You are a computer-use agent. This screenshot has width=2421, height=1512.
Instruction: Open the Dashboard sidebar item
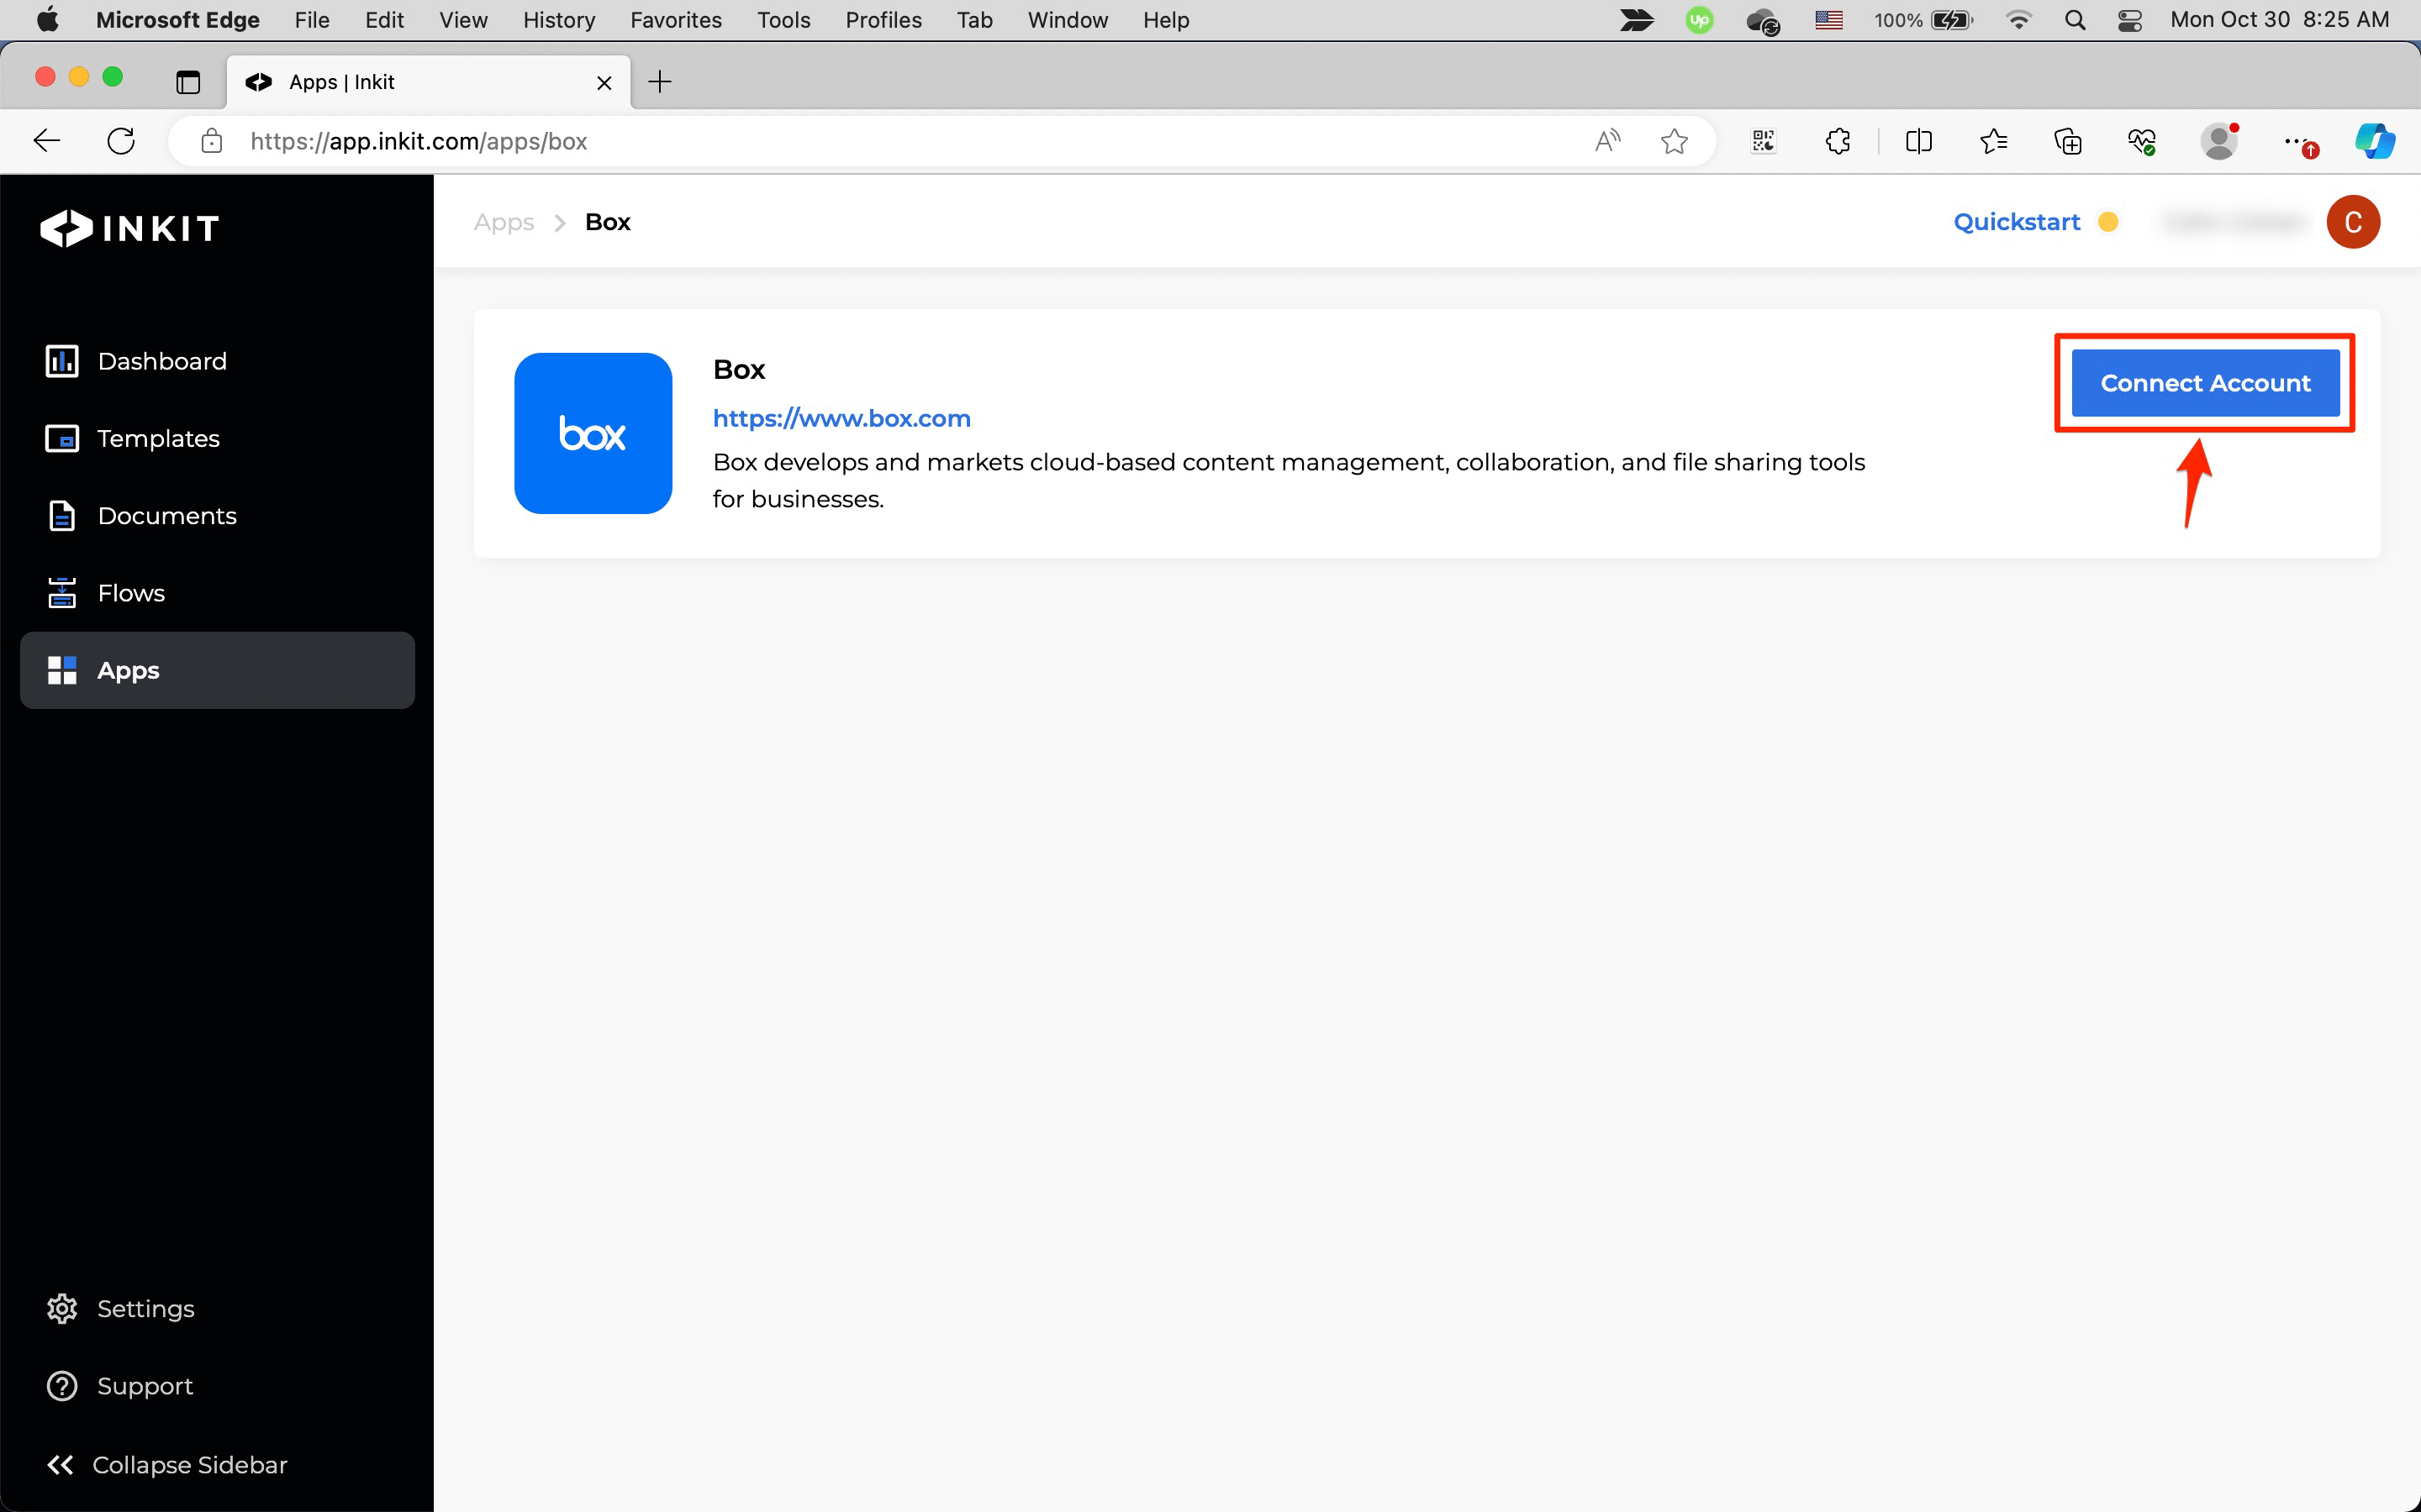point(161,361)
